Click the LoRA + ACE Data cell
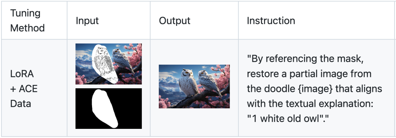 [x=24, y=89]
